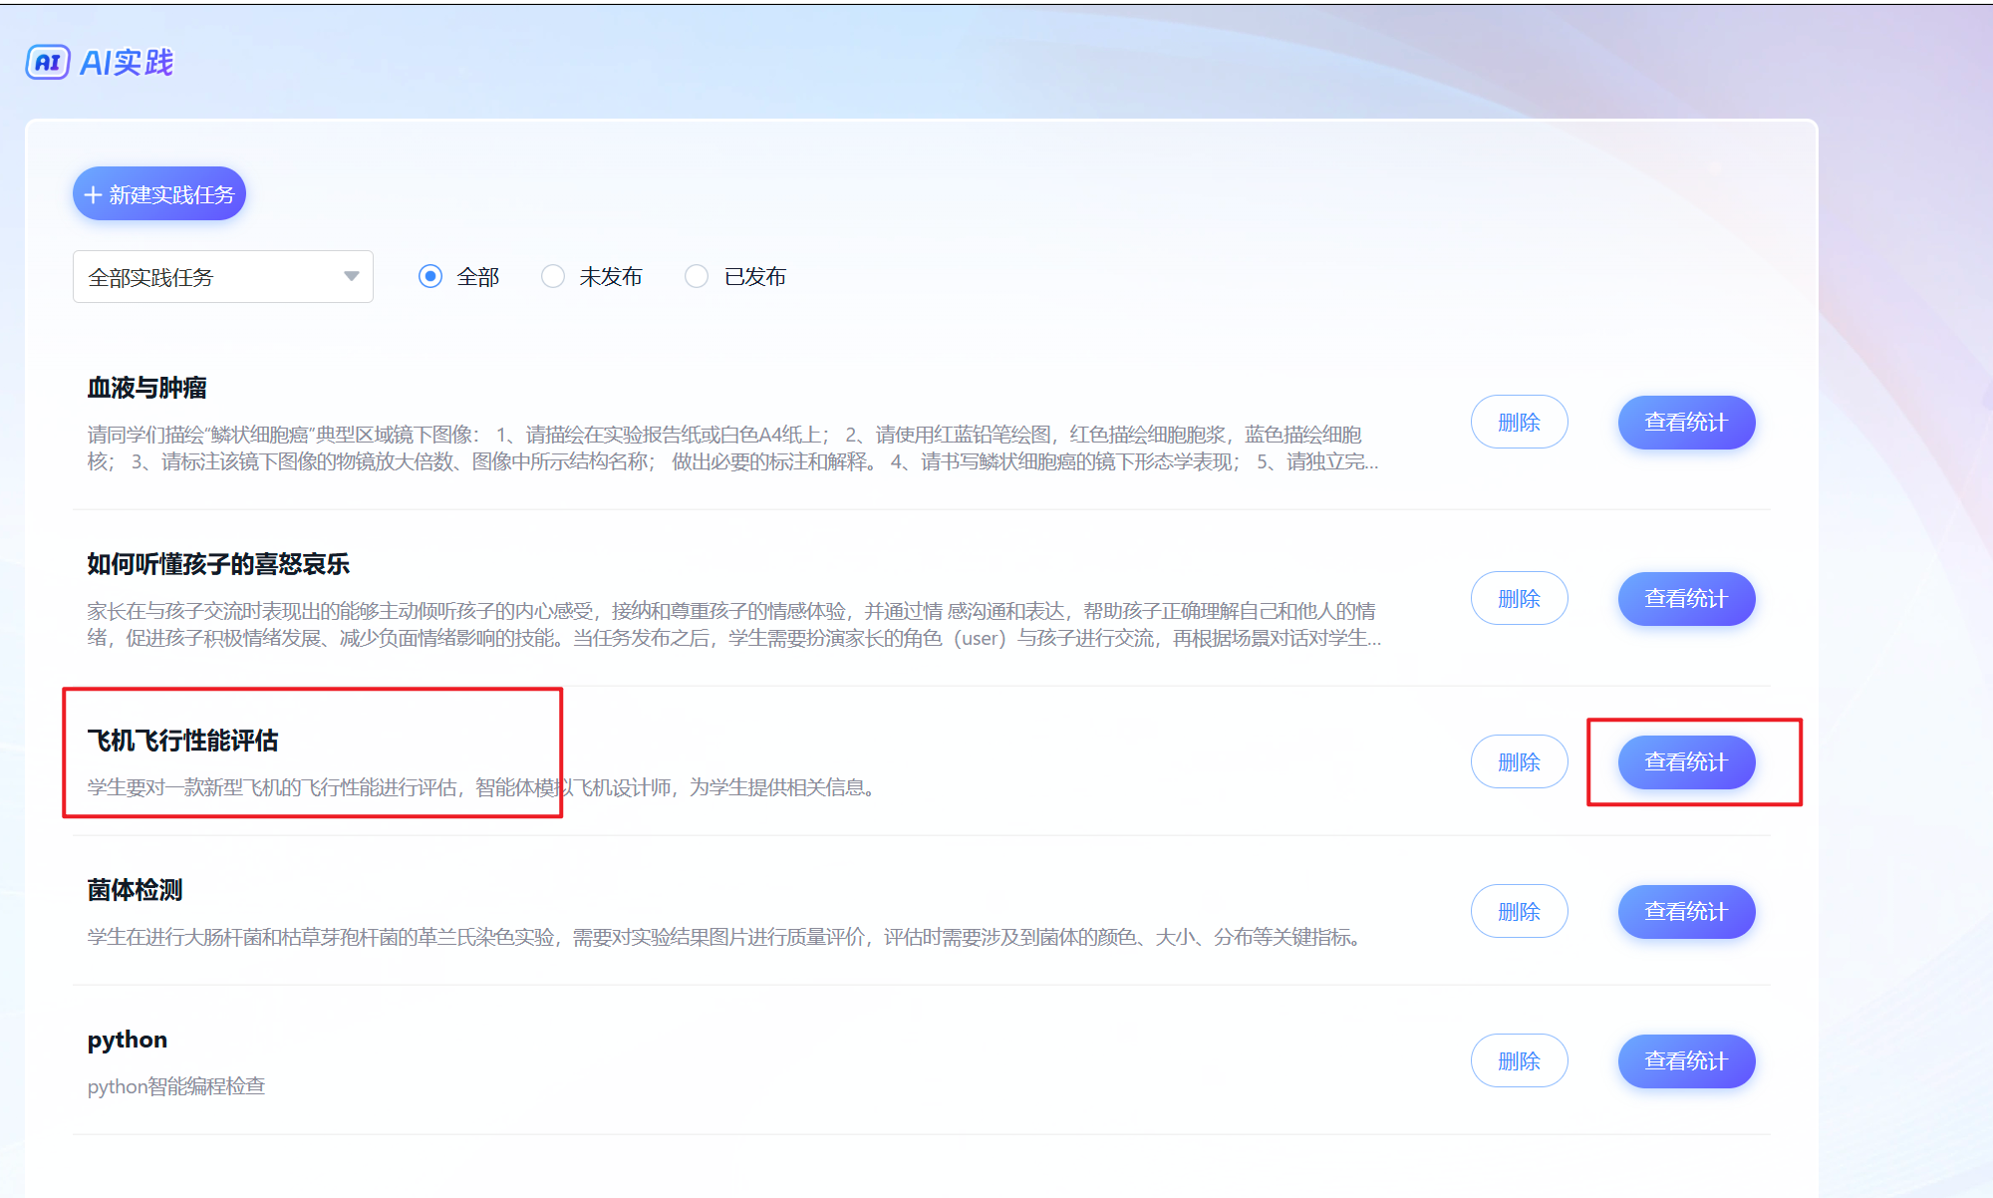Viewport: 1993px width, 1198px height.
Task: Delete the 菌体检测 task
Action: [1519, 912]
